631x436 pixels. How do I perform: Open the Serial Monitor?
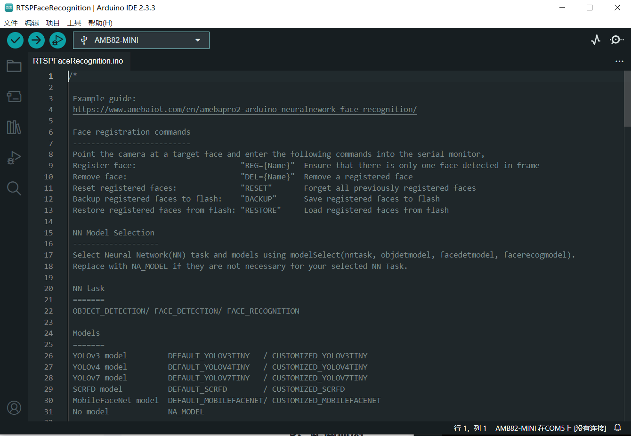coord(616,40)
